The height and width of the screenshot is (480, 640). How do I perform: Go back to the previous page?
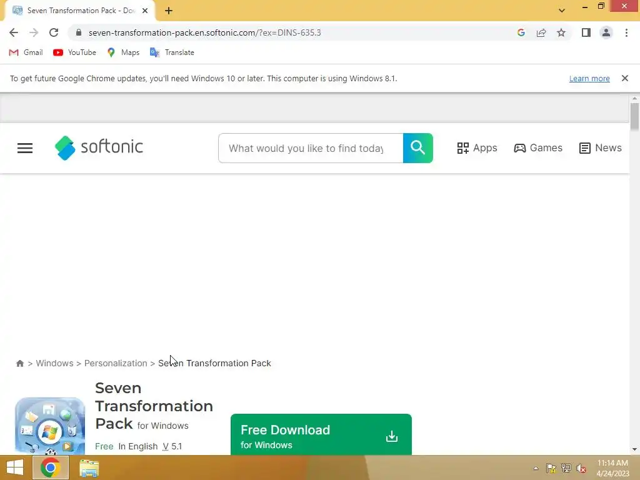click(14, 32)
